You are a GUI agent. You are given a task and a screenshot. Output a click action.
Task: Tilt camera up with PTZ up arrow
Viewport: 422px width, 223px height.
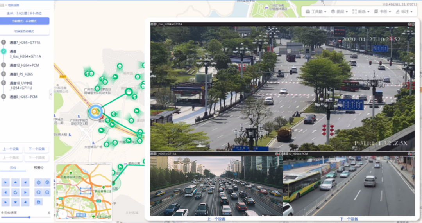15,183
